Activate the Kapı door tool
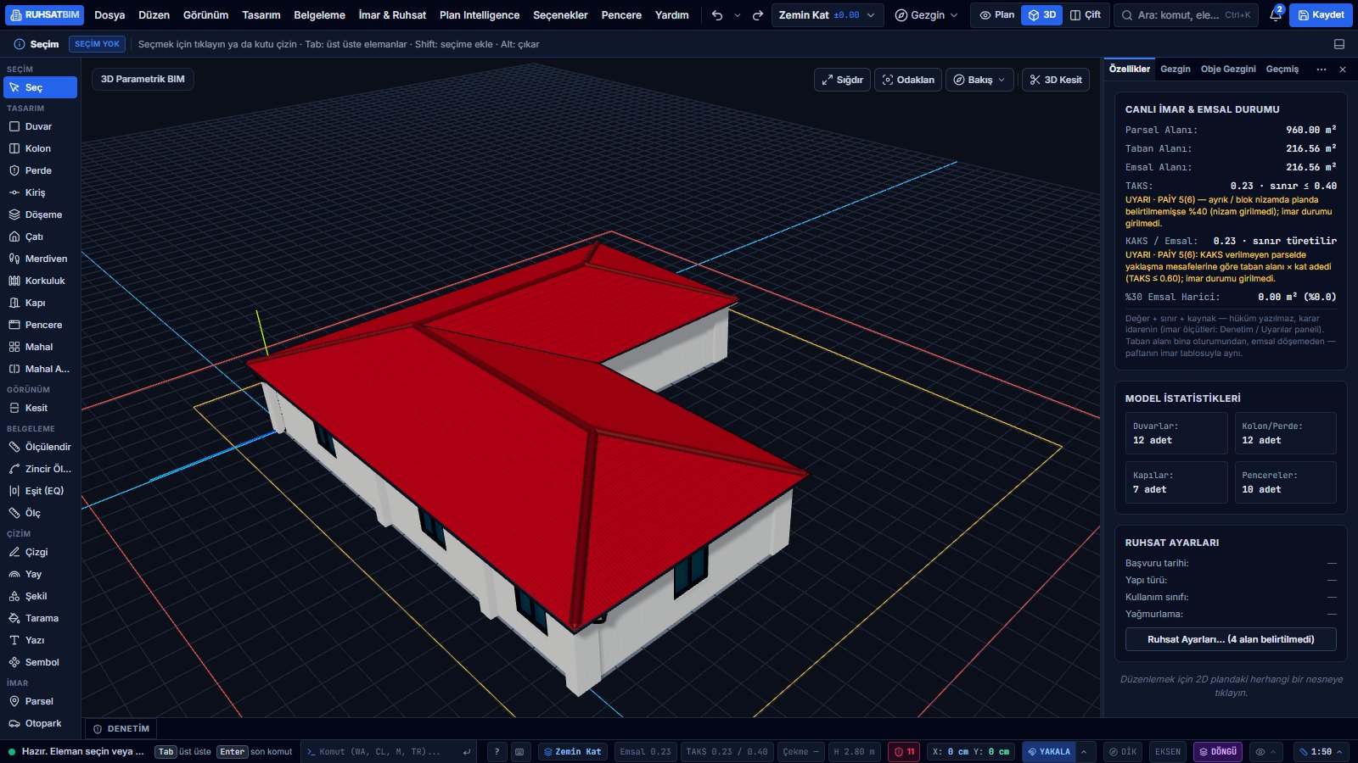Image resolution: width=1358 pixels, height=763 pixels. [x=40, y=303]
